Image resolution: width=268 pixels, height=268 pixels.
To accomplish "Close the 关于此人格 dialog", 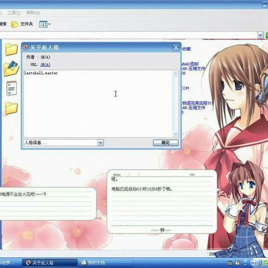I will click(x=176, y=48).
